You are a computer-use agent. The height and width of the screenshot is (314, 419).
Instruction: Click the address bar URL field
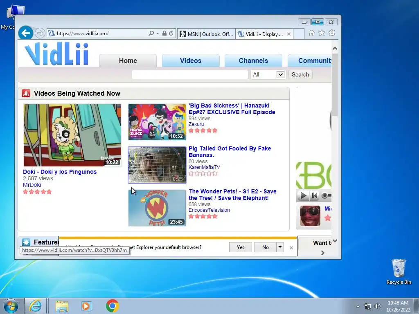tap(101, 34)
